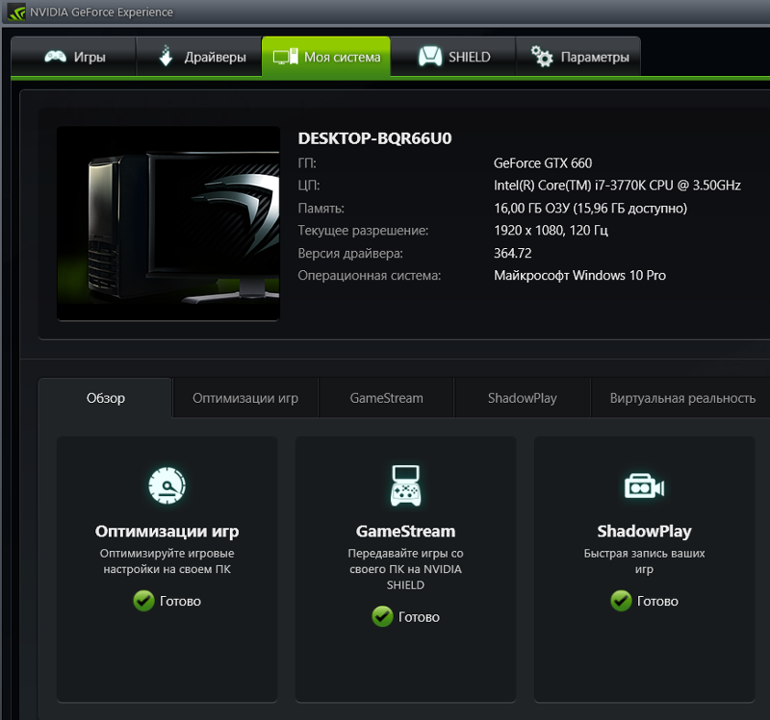770x720 pixels.
Task: Click the description Передавайте игры со своего ПК
Action: pyautogui.click(x=405, y=569)
